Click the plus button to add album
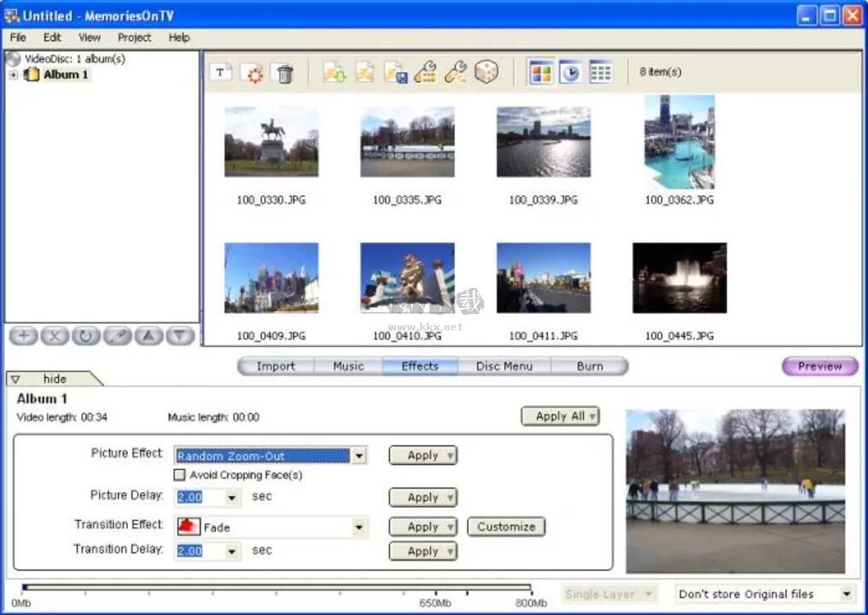Image resolution: width=868 pixels, height=615 pixels. coord(23,336)
